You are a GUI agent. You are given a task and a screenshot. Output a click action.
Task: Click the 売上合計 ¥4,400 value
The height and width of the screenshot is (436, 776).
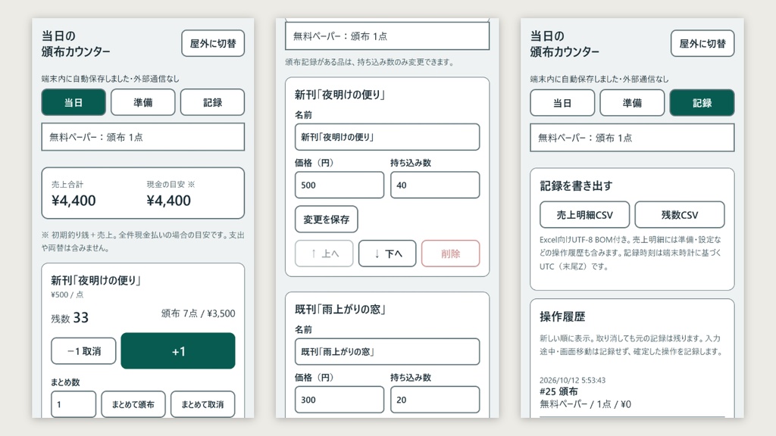pyautogui.click(x=74, y=200)
